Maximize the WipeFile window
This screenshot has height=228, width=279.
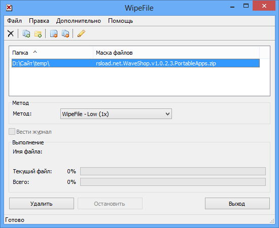246,6
